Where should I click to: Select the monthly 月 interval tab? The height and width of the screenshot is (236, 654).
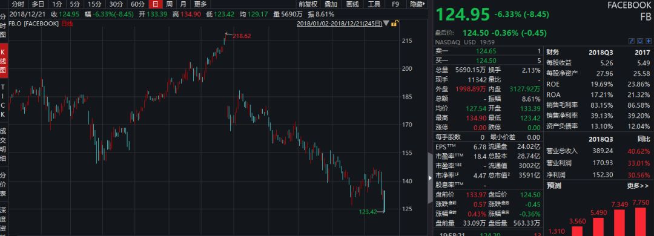click(183, 4)
